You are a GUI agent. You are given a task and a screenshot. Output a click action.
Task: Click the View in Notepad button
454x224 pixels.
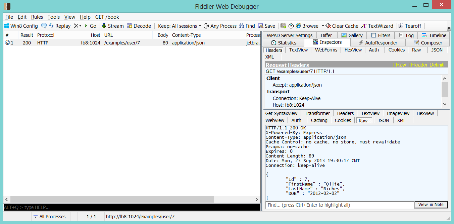click(x=431, y=205)
